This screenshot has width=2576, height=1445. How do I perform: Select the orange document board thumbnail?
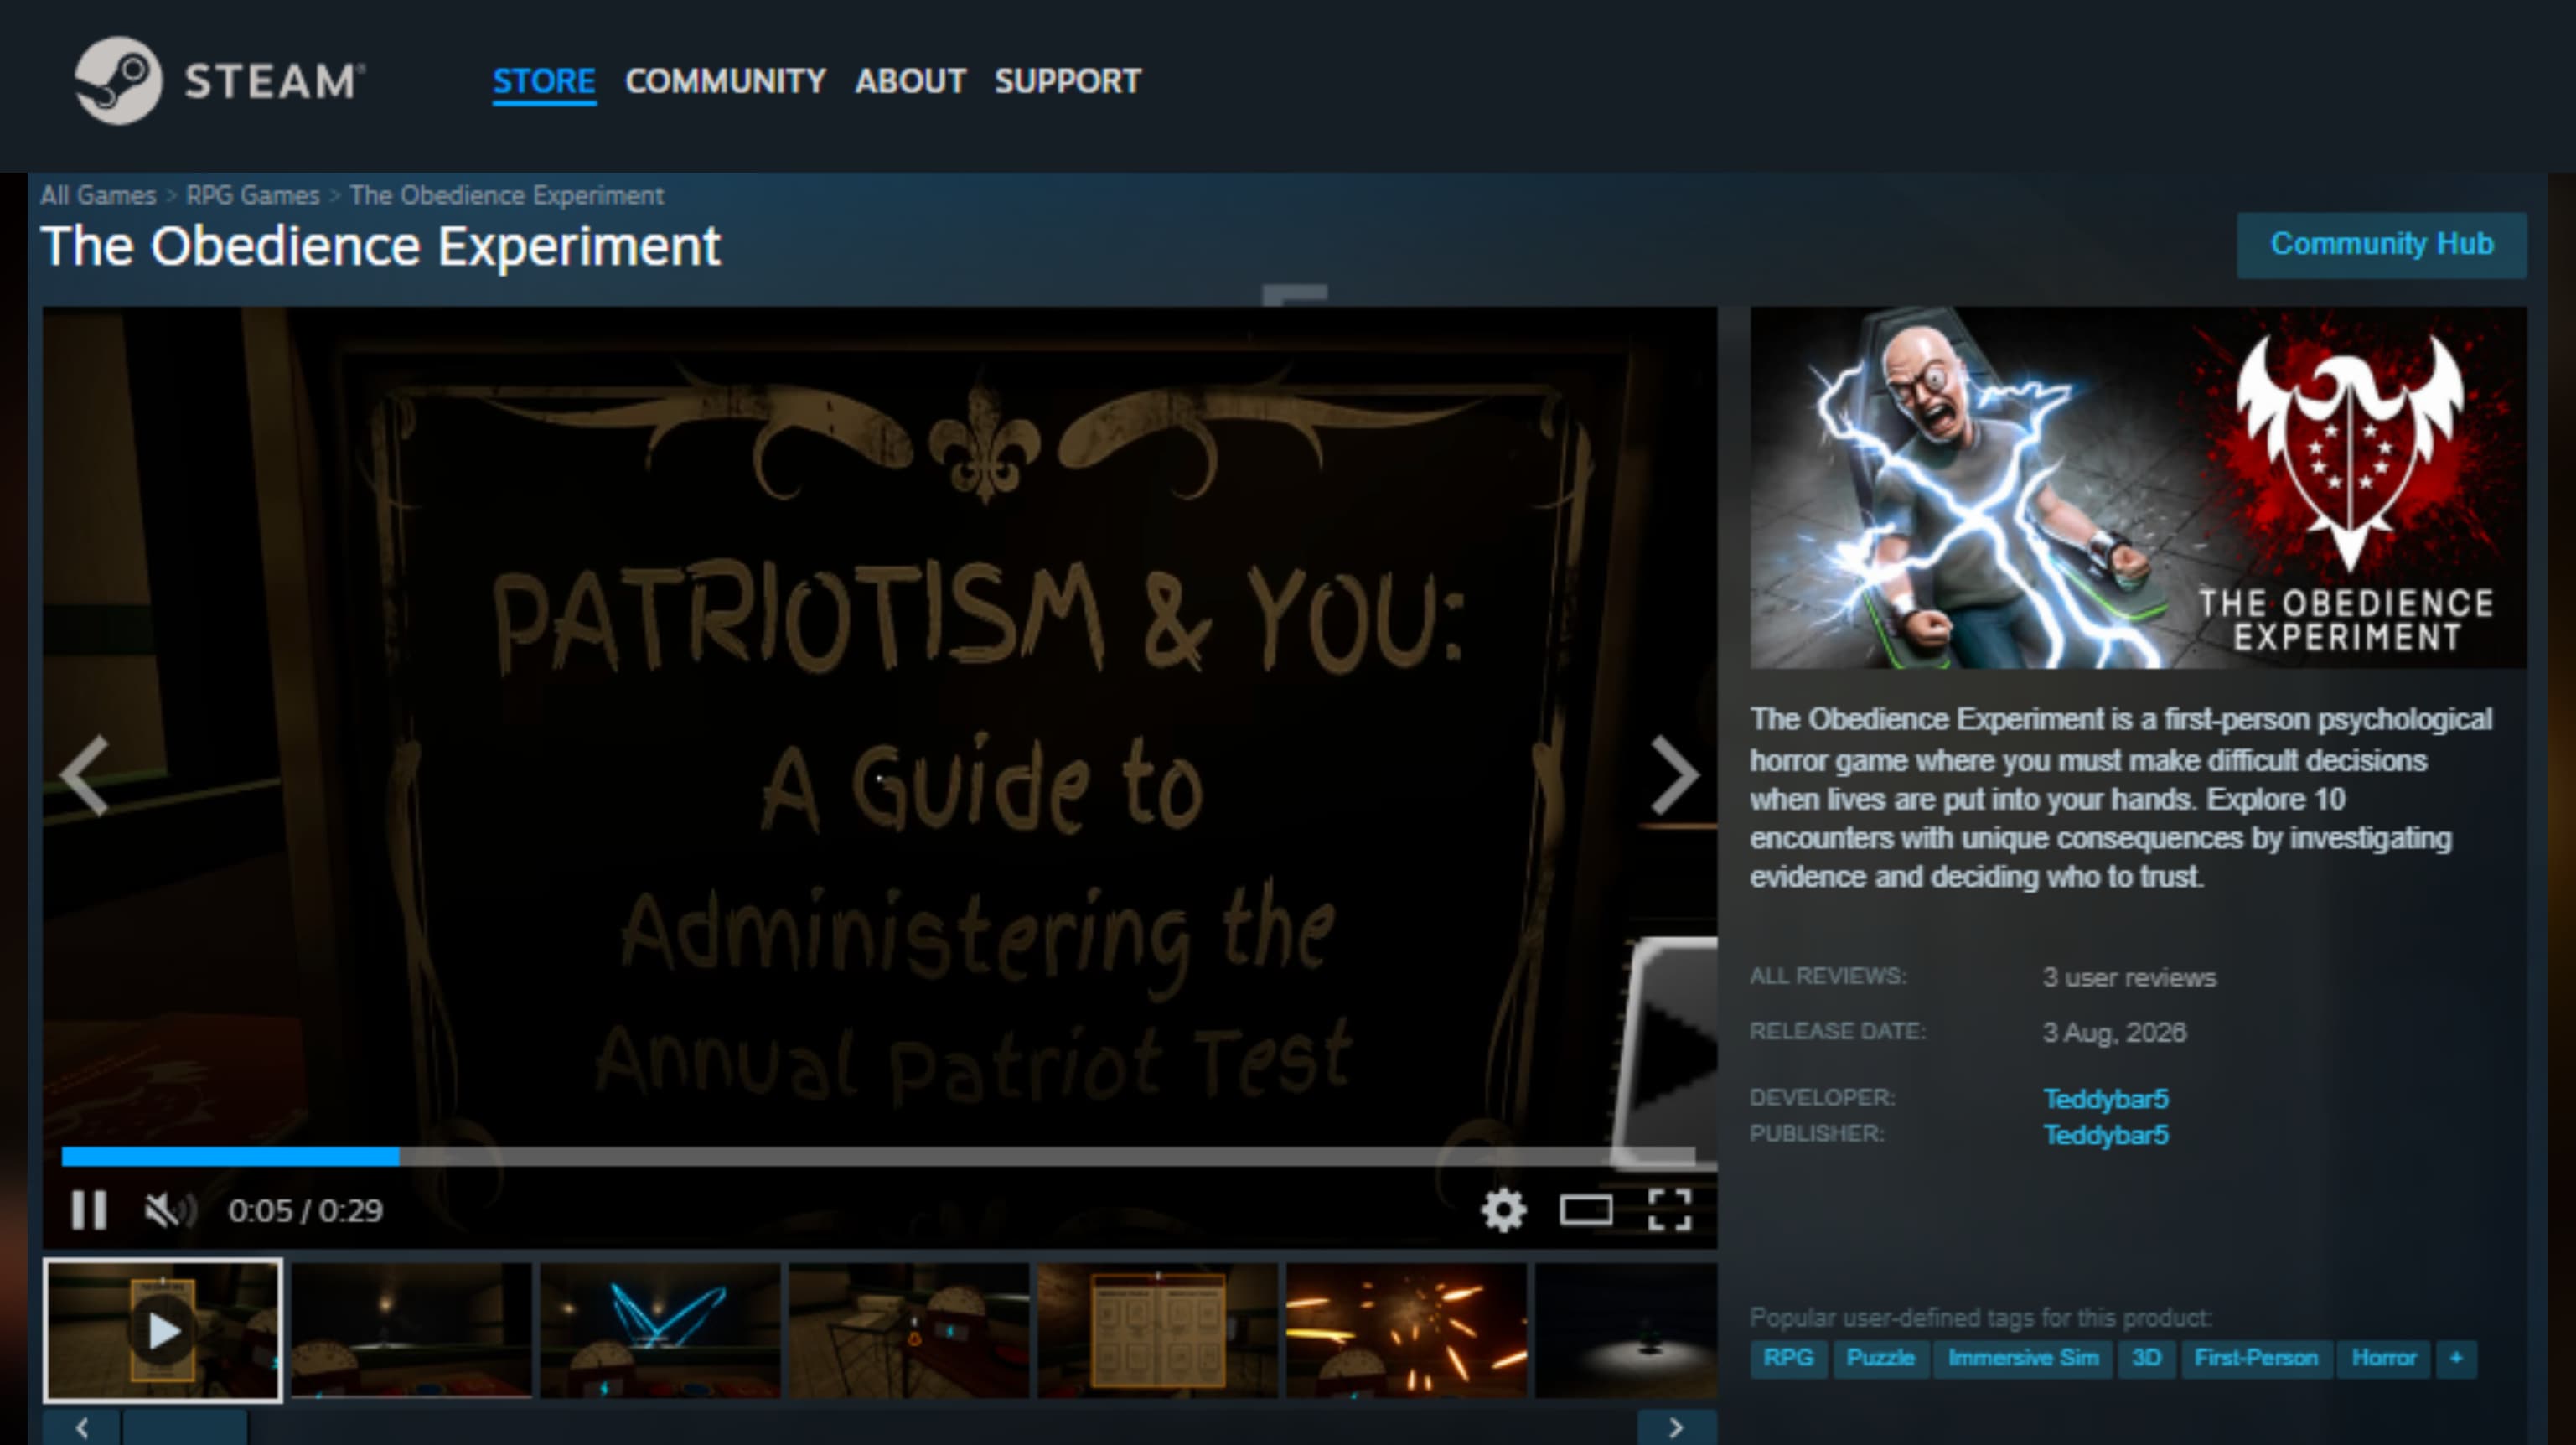1158,1330
